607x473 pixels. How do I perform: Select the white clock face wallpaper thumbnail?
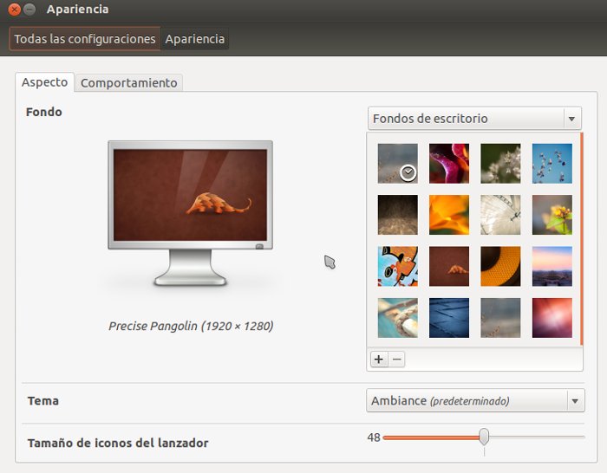tap(500, 215)
